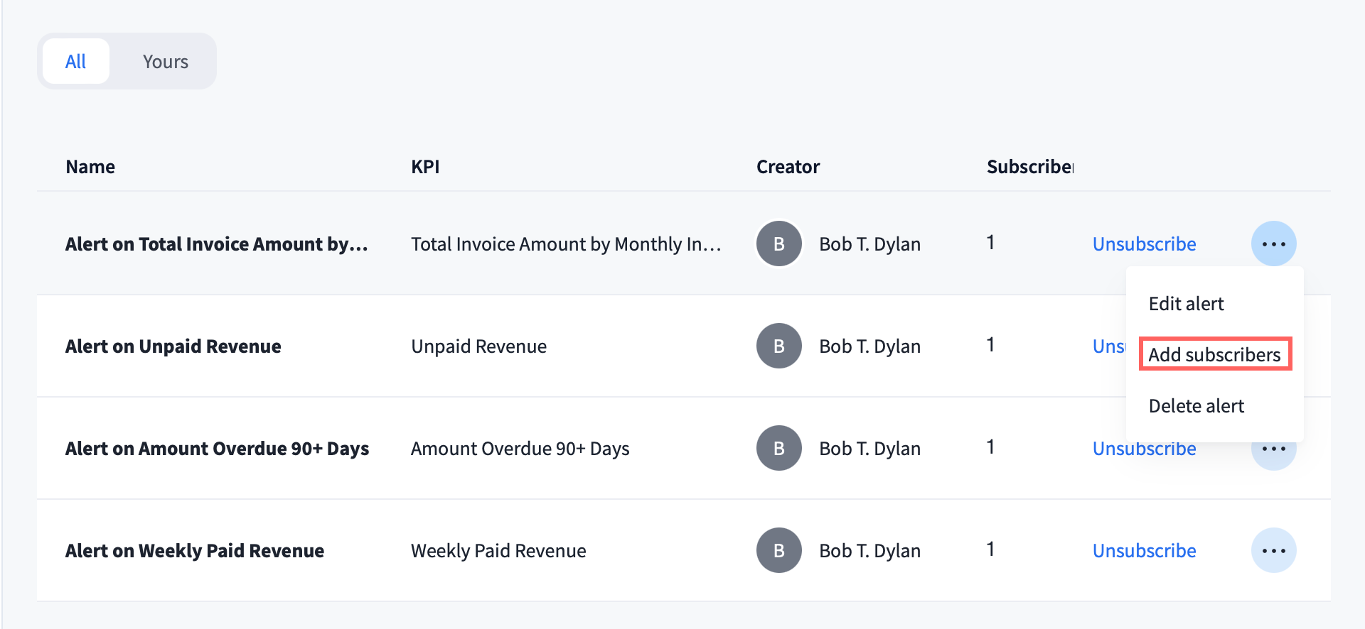Image resolution: width=1365 pixels, height=629 pixels.
Task: Open the Alert on Weekly Paid Revenue entry
Action: [194, 551]
